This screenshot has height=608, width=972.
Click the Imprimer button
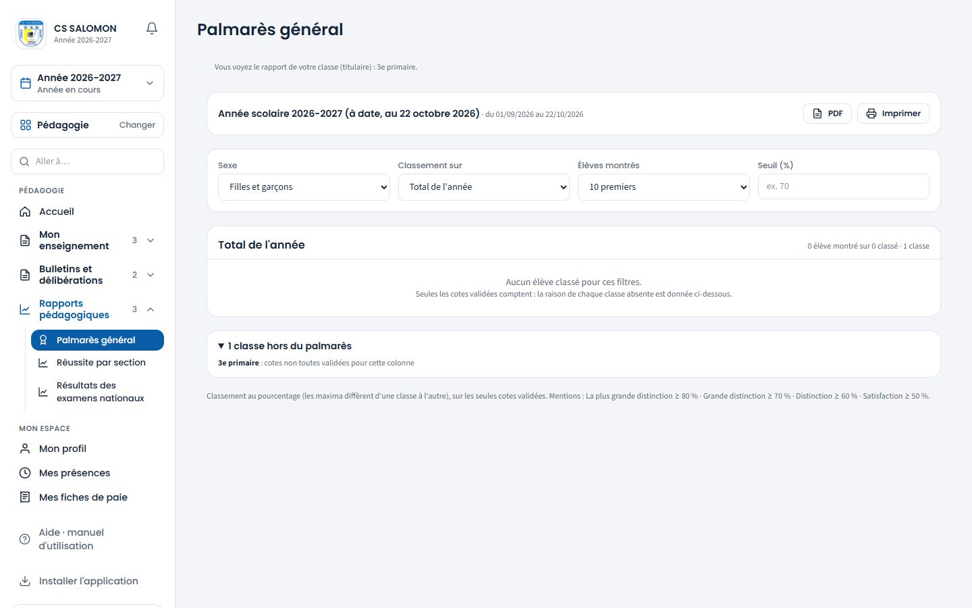[x=893, y=113]
